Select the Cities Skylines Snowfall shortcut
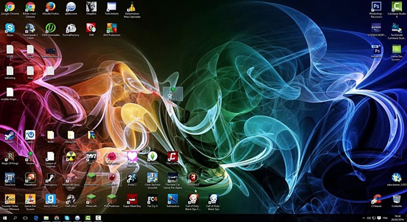Viewport: 407px width, 222px height. coord(152,181)
